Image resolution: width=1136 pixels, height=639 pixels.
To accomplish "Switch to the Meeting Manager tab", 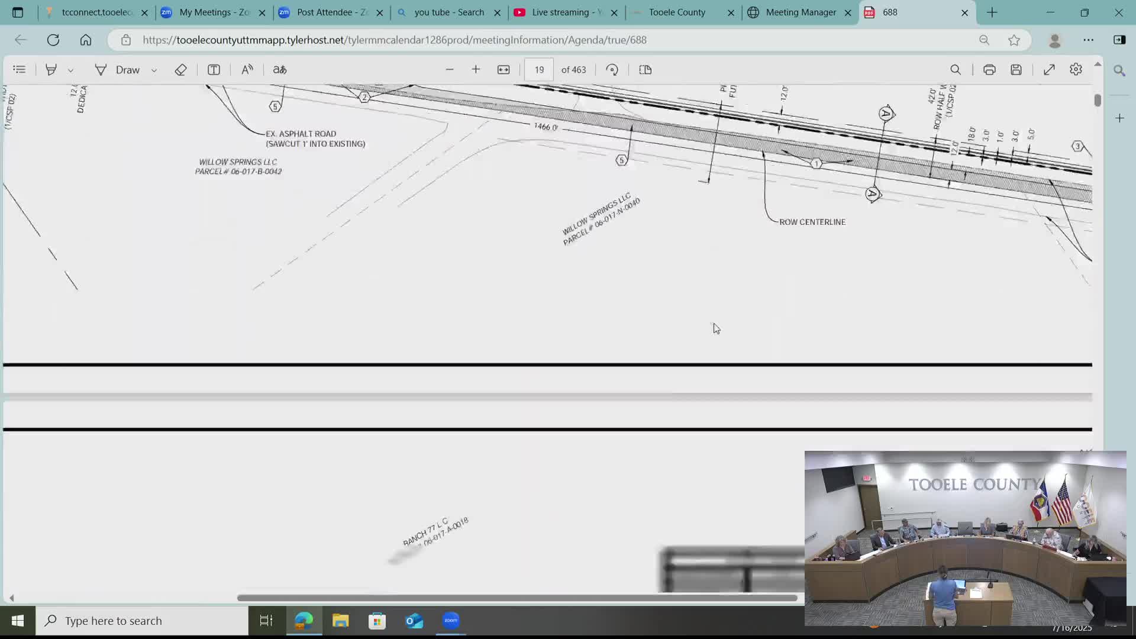I will point(801,12).
